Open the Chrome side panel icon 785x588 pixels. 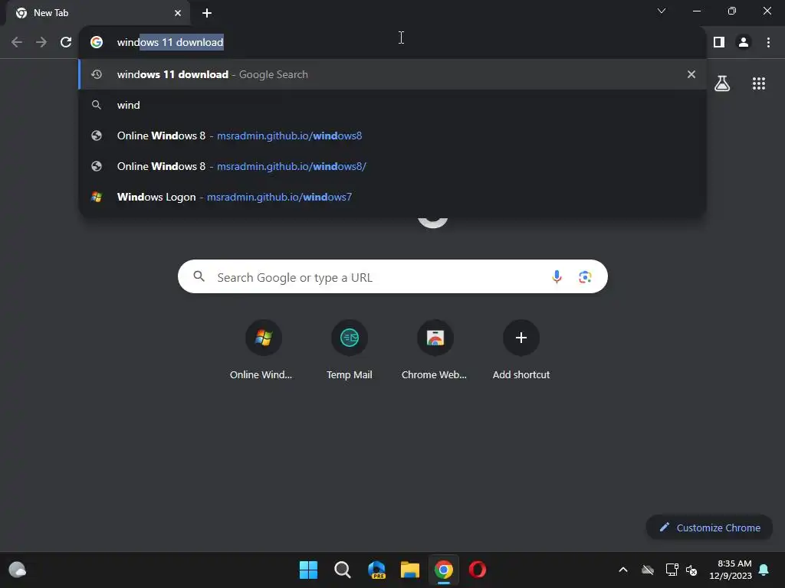pos(719,42)
